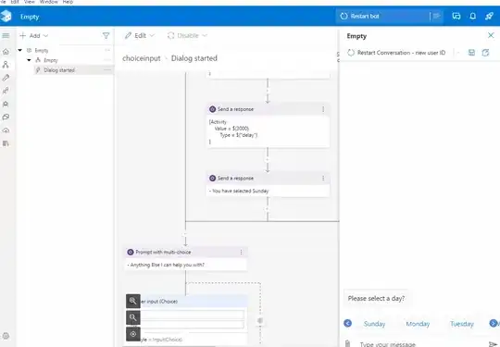500x347 pixels.
Task: Open Composer settings gear in the sidebar
Action: pos(6,336)
